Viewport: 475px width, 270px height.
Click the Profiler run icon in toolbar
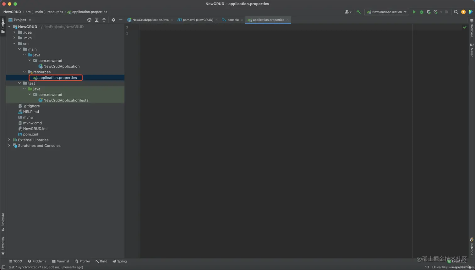click(436, 12)
